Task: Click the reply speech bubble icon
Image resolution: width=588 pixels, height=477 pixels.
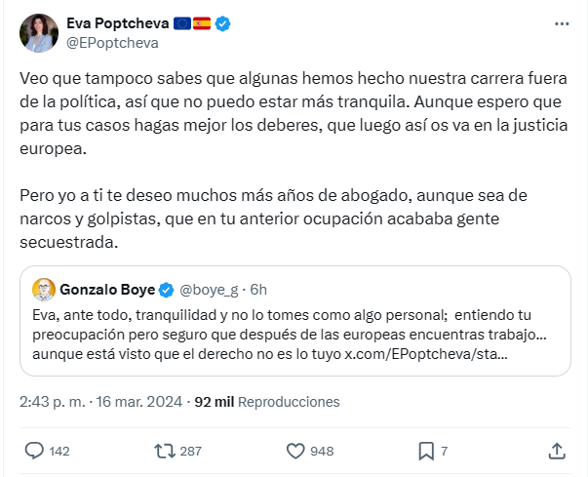Action: click(34, 451)
